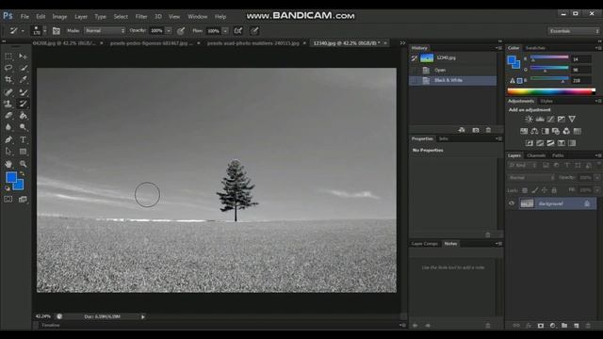This screenshot has height=339, width=603.
Task: Select the Path Selection tool
Action: click(8, 152)
